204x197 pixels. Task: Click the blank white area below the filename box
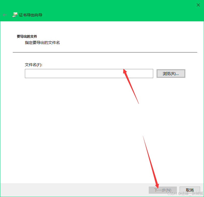78,117
